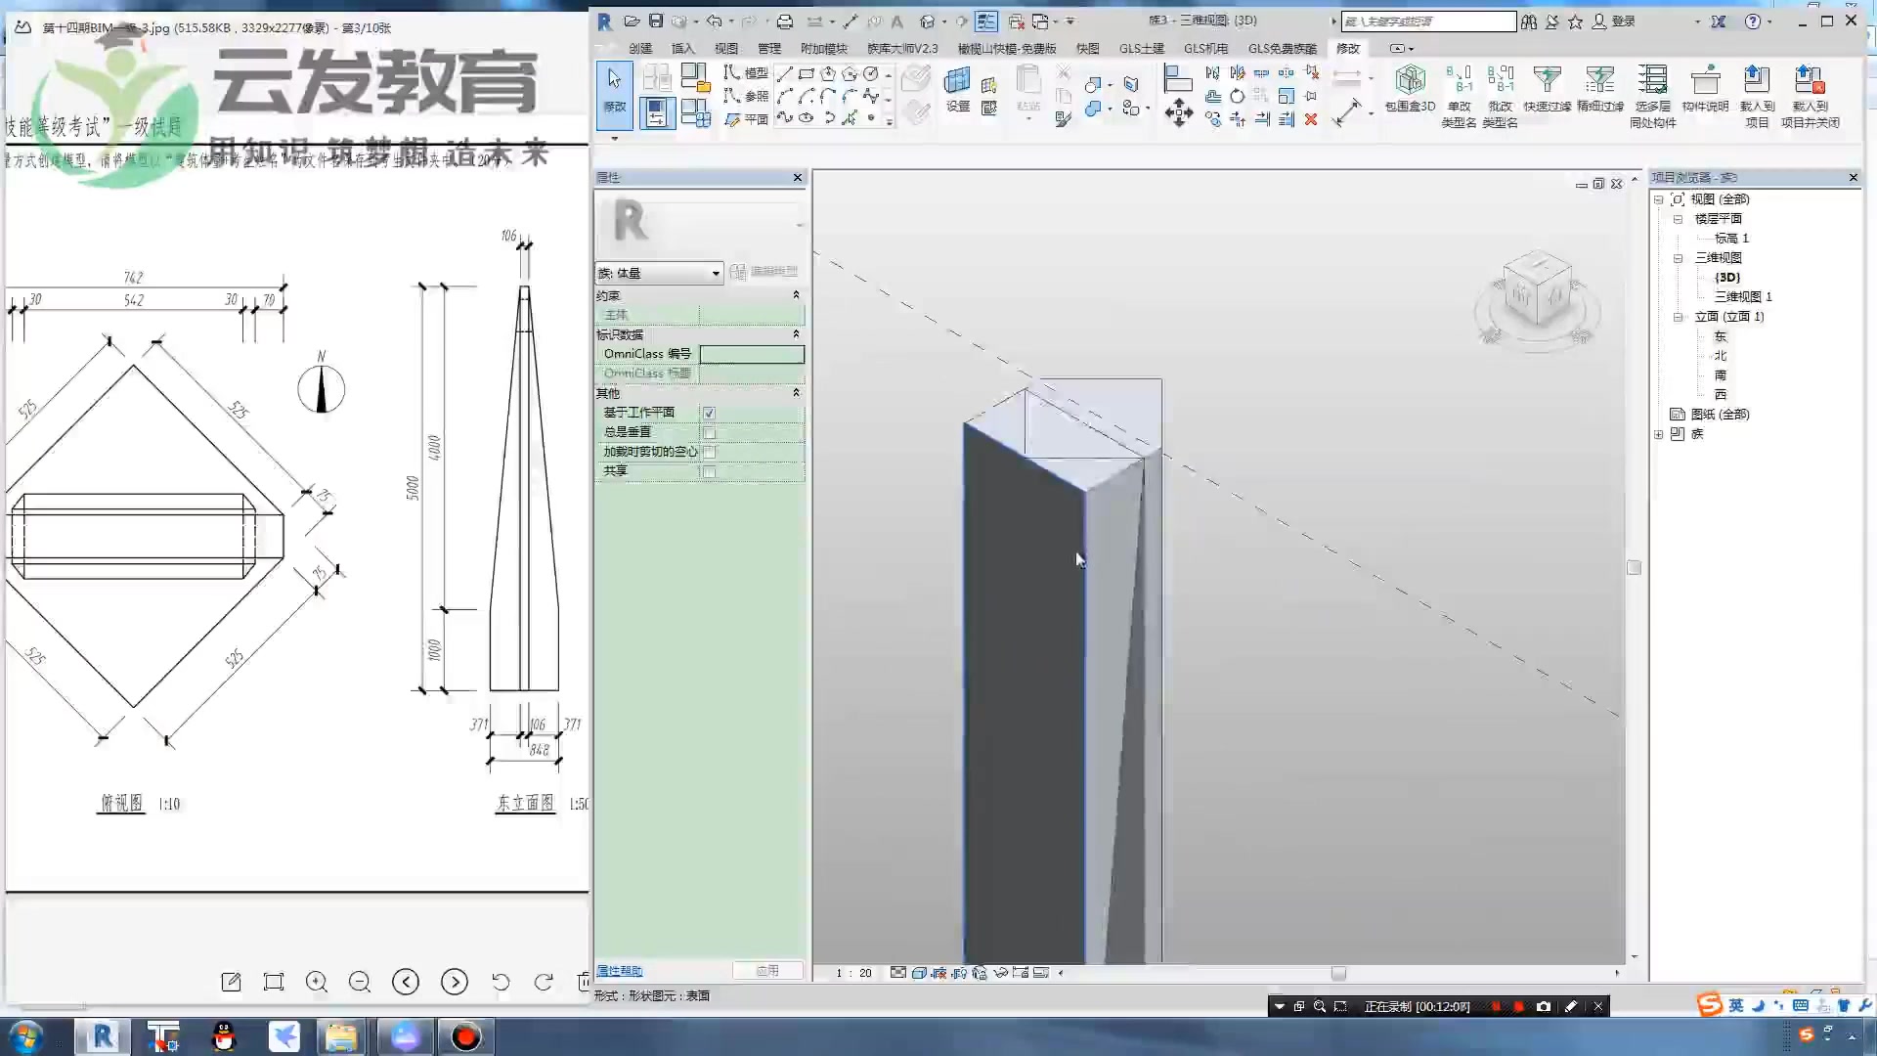Click the red X delete tool
Screen dimensions: 1877x1056
click(x=1311, y=119)
